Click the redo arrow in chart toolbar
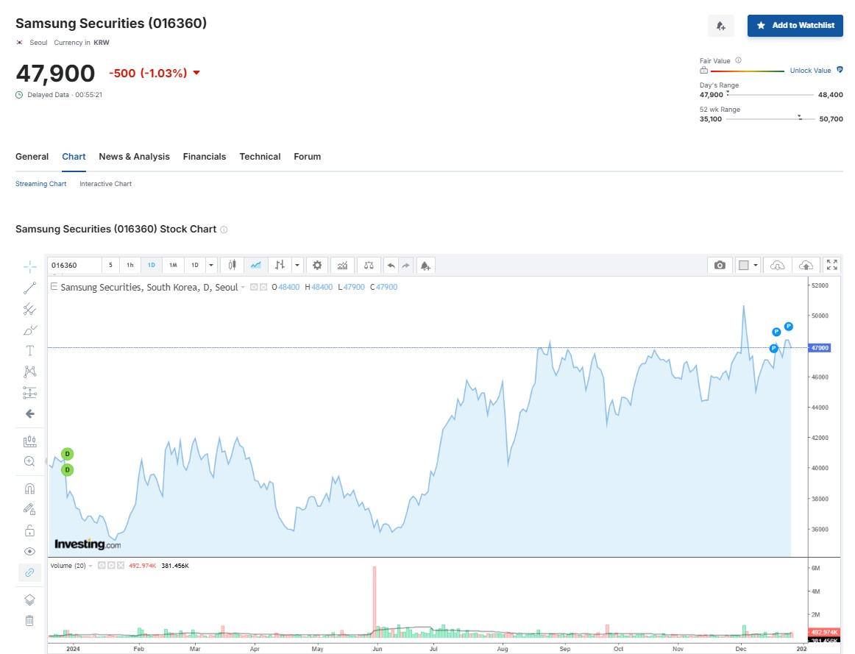 [405, 266]
